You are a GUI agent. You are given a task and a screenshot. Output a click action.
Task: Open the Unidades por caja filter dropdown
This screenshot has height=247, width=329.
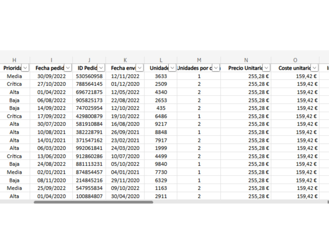pyautogui.click(x=216, y=68)
